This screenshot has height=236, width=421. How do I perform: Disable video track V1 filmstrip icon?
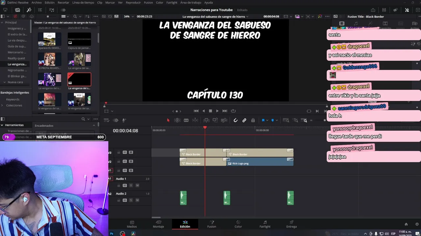(131, 170)
